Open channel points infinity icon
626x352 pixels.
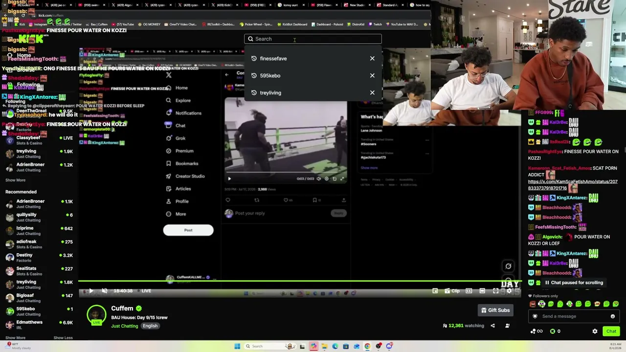click(537, 331)
